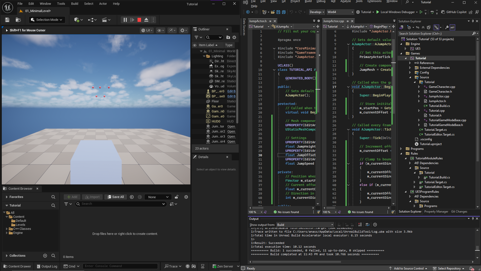Open the Win64 platform dropdown

coord(340,12)
